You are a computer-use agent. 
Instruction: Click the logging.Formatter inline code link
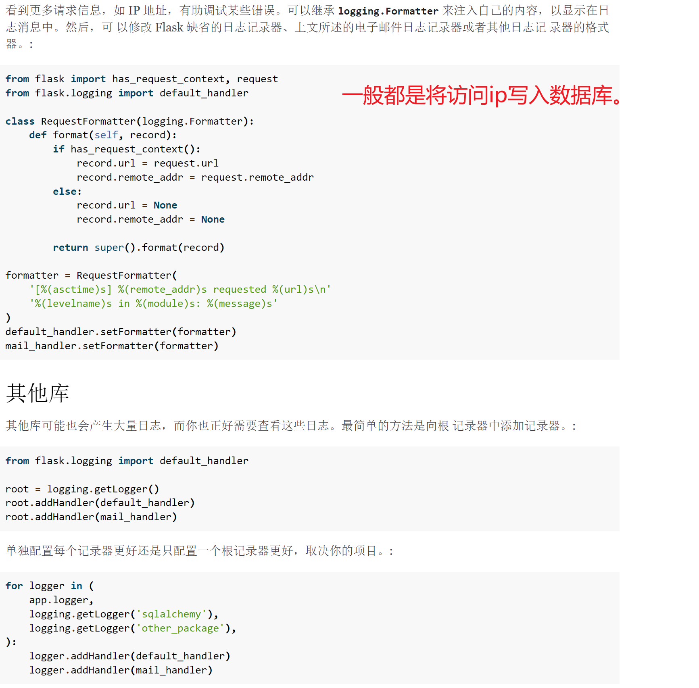[388, 11]
